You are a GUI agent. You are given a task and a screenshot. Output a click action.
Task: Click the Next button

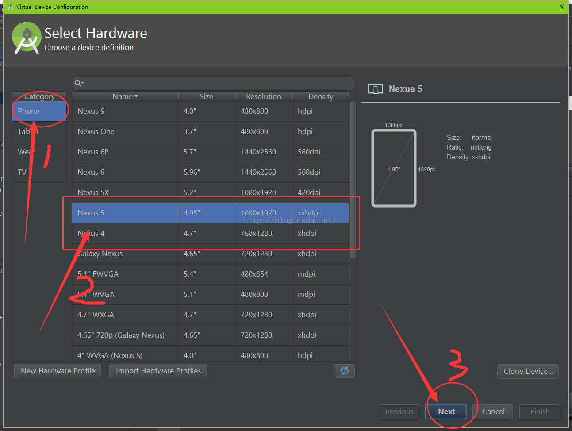[446, 412]
